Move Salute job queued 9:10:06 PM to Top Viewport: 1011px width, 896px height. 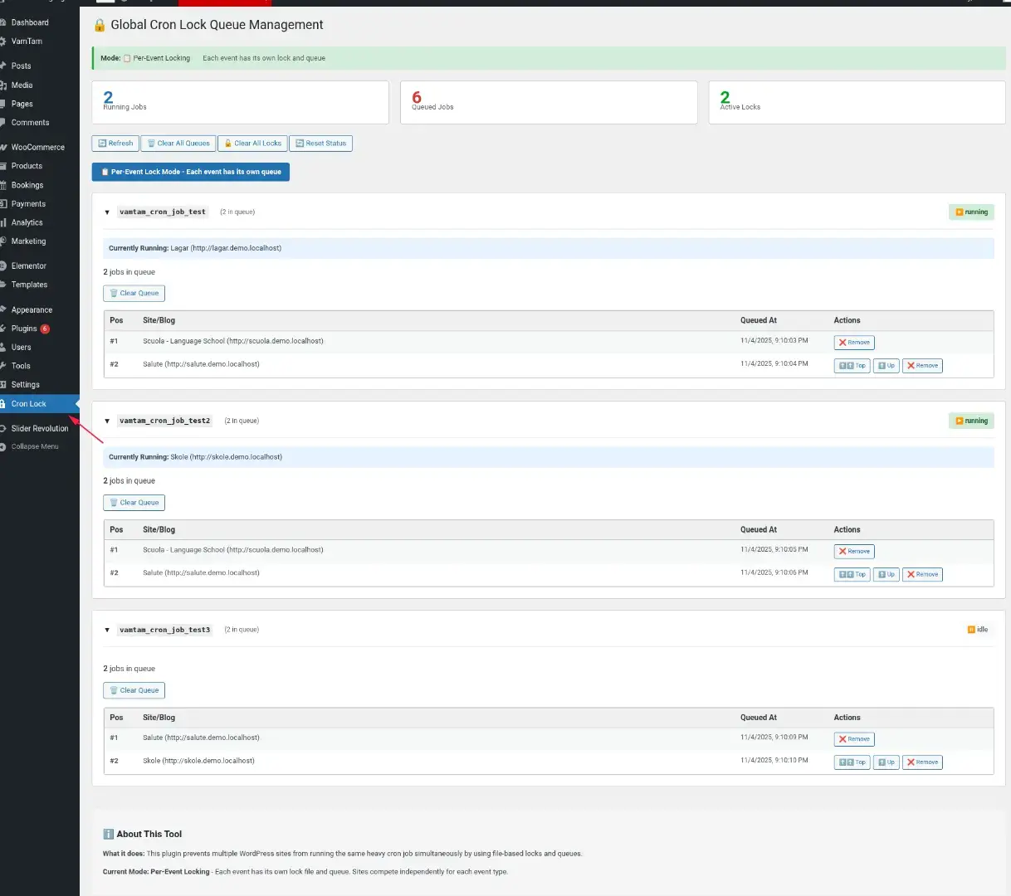tap(852, 575)
